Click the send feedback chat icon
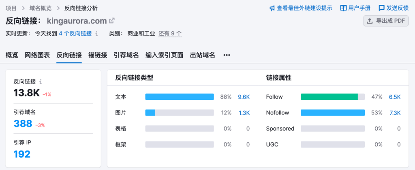This screenshot has width=415, height=170. (x=381, y=8)
